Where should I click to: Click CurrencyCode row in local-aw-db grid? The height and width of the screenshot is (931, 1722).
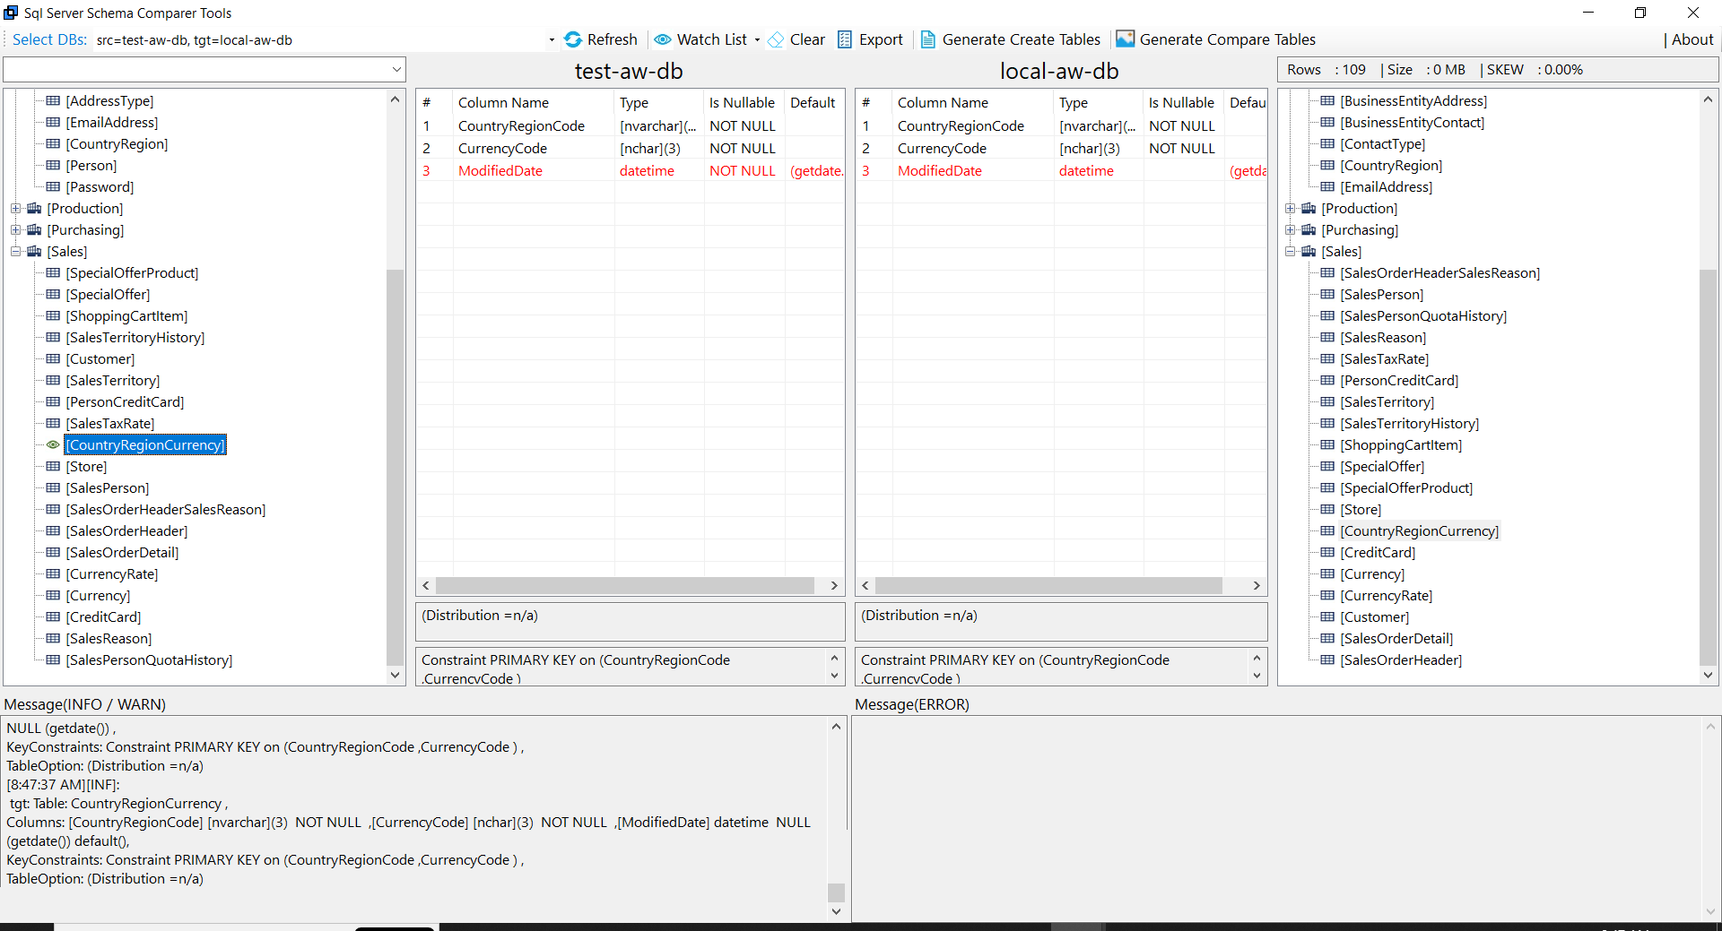pos(1061,148)
